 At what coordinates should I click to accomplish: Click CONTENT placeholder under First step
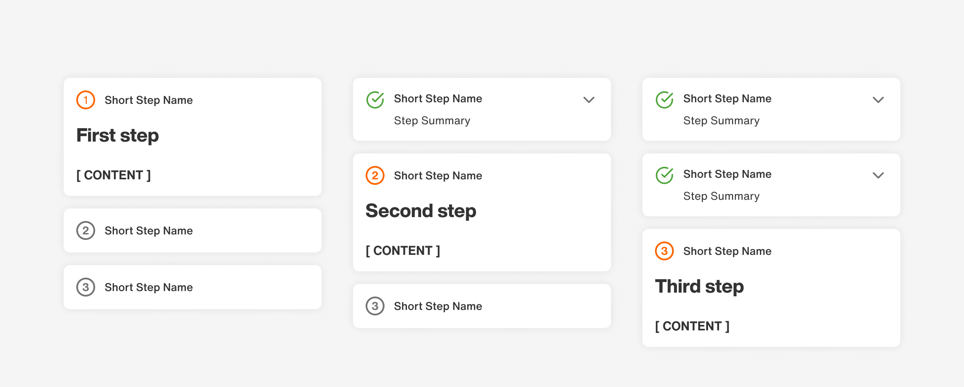(x=114, y=175)
